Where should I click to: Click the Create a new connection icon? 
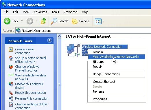tap(11, 49)
